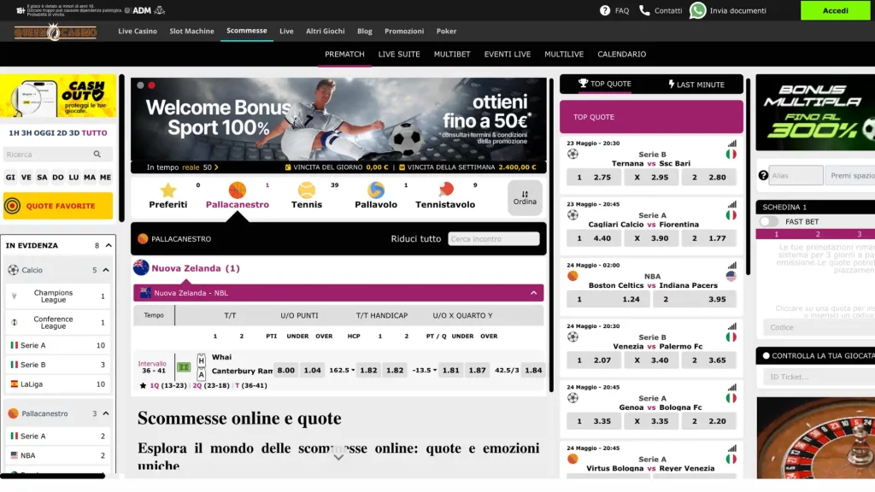Image resolution: width=875 pixels, height=492 pixels.
Task: Open the MULTIBET tab
Action: [x=452, y=54]
